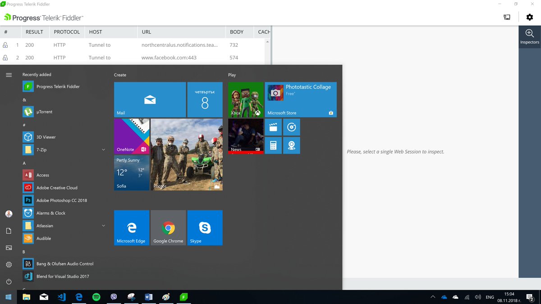Open the Action Center notifications
Screen dimensions: 541x304
point(530,297)
